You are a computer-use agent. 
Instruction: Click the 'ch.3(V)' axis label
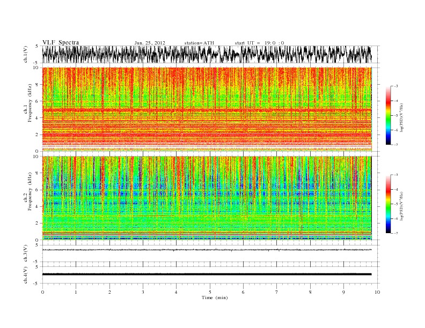click(26, 254)
